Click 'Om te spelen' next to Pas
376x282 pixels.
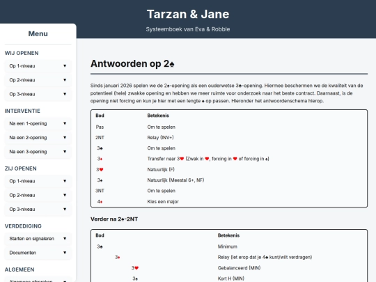(162, 127)
